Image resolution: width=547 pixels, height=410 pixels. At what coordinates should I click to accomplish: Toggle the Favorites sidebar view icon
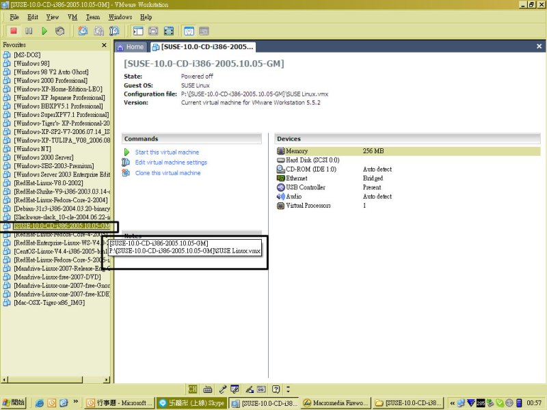click(x=138, y=31)
